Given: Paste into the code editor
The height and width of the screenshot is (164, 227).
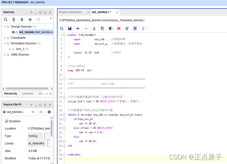Looking at the screenshot, I should (110, 28).
